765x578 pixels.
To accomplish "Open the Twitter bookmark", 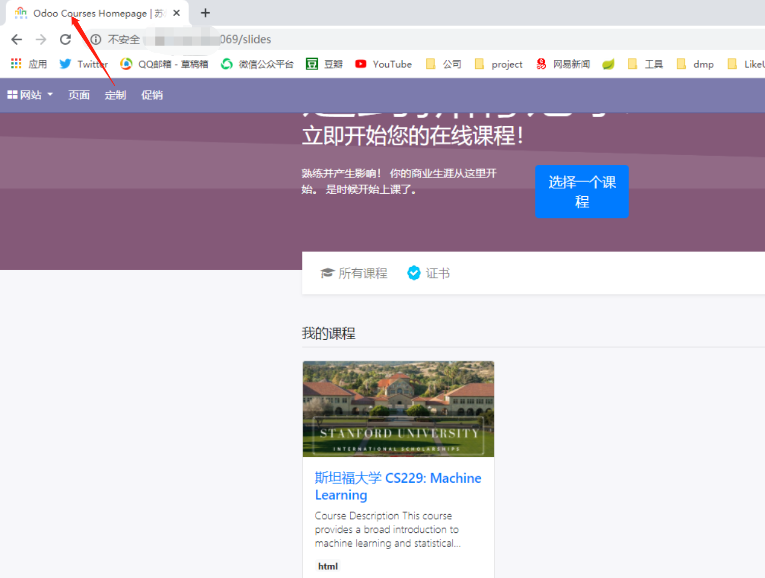I will (83, 64).
